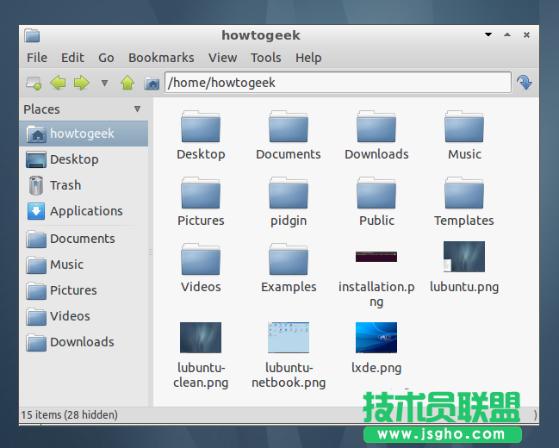Open the File menu
The height and width of the screenshot is (448, 559).
37,58
